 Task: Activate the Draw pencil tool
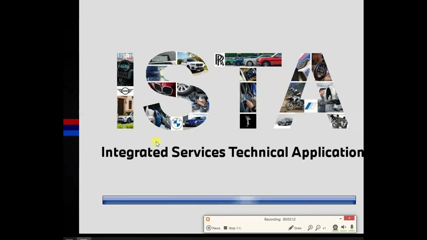[x=295, y=228]
